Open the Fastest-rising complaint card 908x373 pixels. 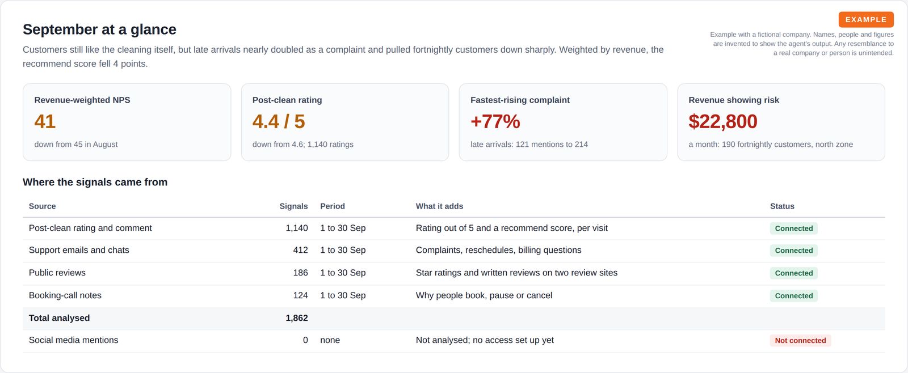point(563,122)
